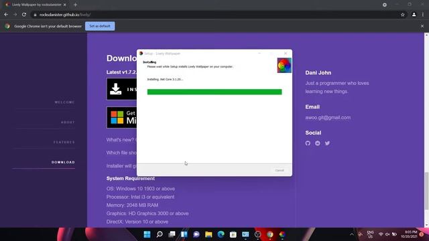
Task: Open the Chat app on taskbar
Action: click(196, 234)
